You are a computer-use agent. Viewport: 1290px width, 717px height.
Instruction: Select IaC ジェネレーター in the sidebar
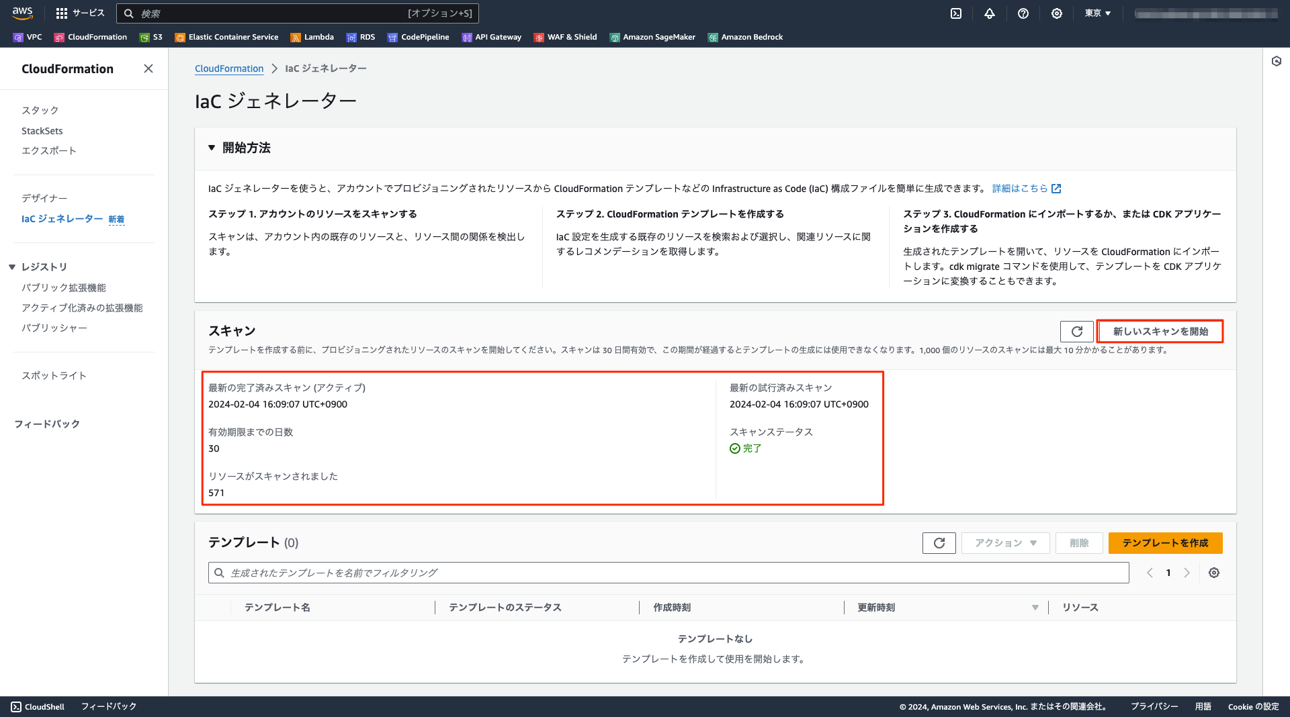click(x=62, y=219)
